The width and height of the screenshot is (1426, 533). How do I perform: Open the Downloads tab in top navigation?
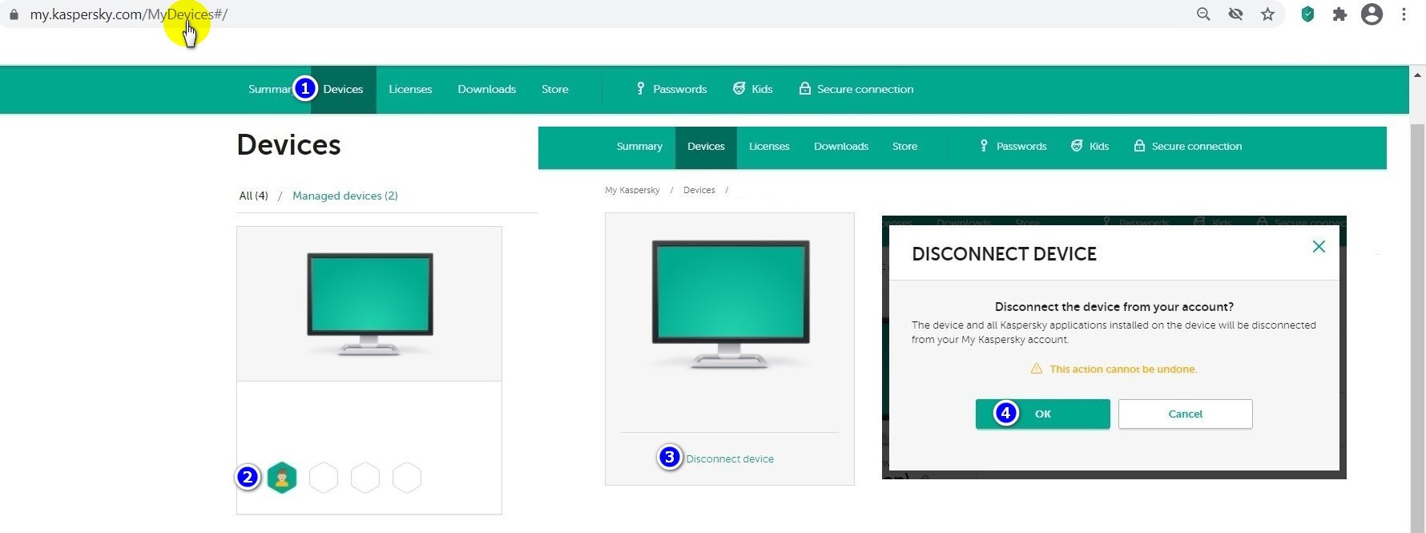pos(486,89)
